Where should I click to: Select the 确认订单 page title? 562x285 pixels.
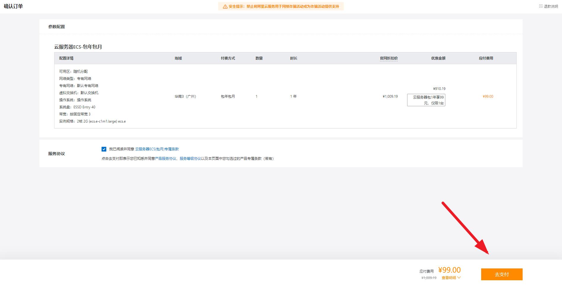pyautogui.click(x=13, y=6)
